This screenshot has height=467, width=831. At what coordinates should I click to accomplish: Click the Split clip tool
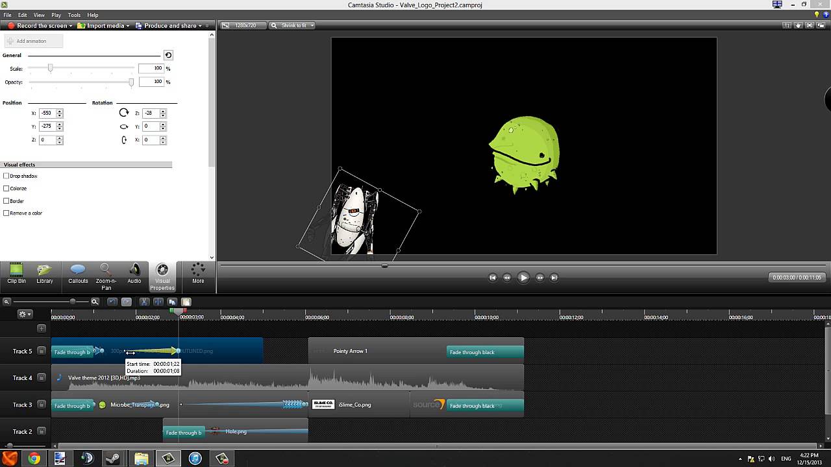tap(158, 302)
